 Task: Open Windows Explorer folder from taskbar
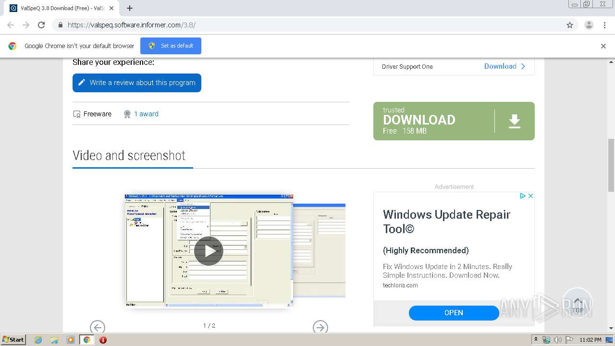click(x=54, y=340)
